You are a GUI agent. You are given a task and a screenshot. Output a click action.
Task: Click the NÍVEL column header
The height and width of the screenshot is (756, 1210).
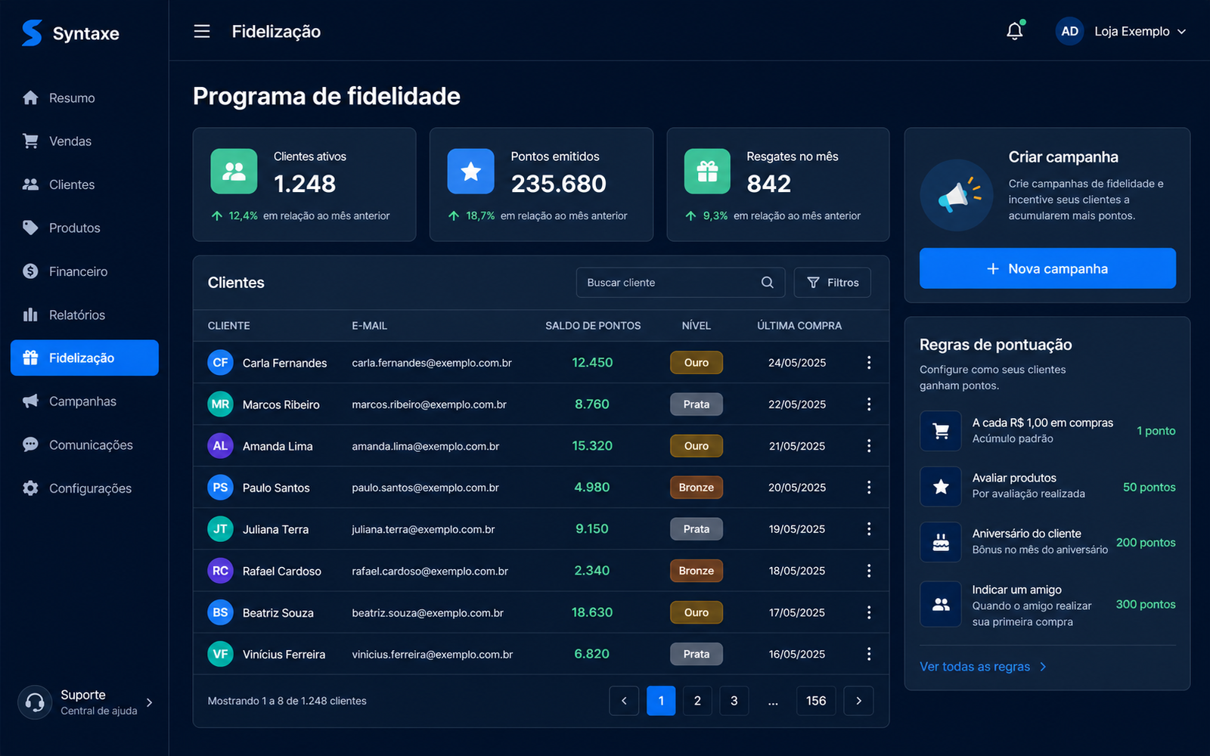tap(697, 326)
